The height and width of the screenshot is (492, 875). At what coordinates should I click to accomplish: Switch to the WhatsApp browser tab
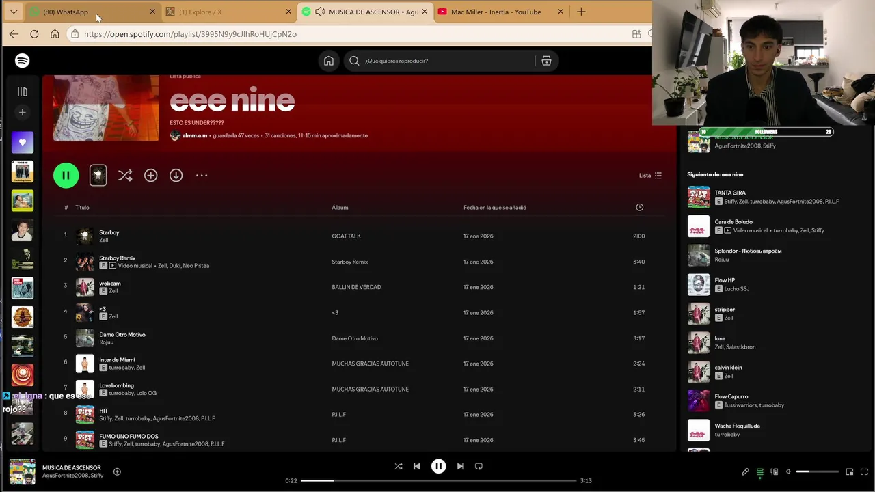pos(92,12)
